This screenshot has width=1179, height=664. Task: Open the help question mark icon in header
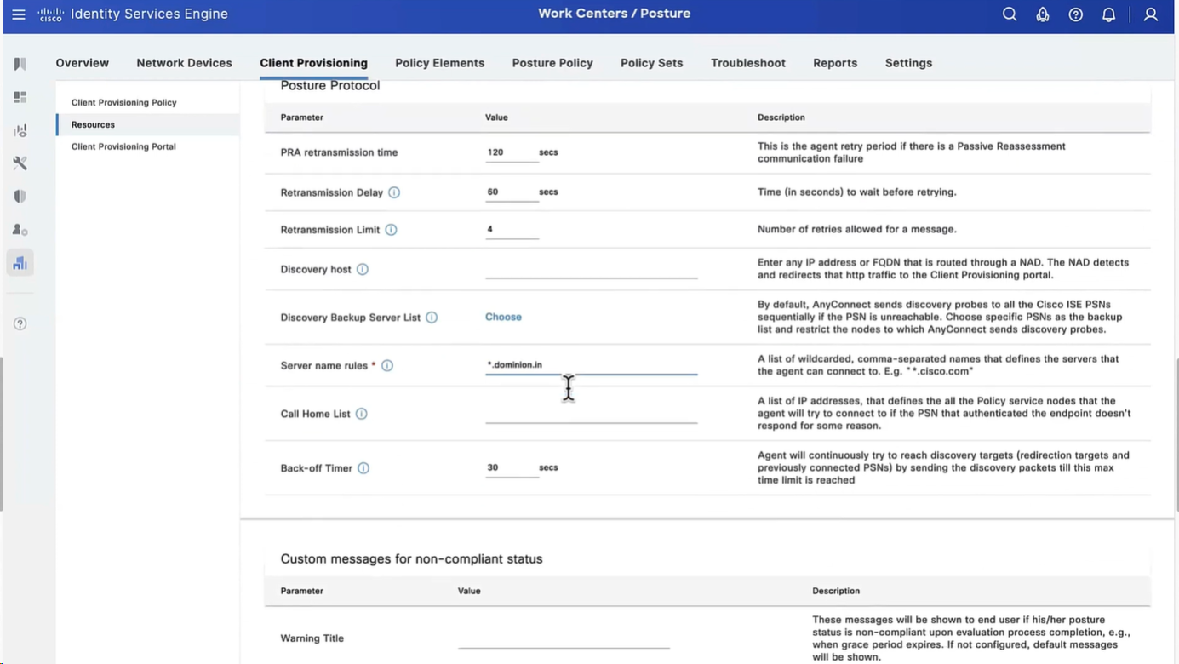pos(1075,14)
